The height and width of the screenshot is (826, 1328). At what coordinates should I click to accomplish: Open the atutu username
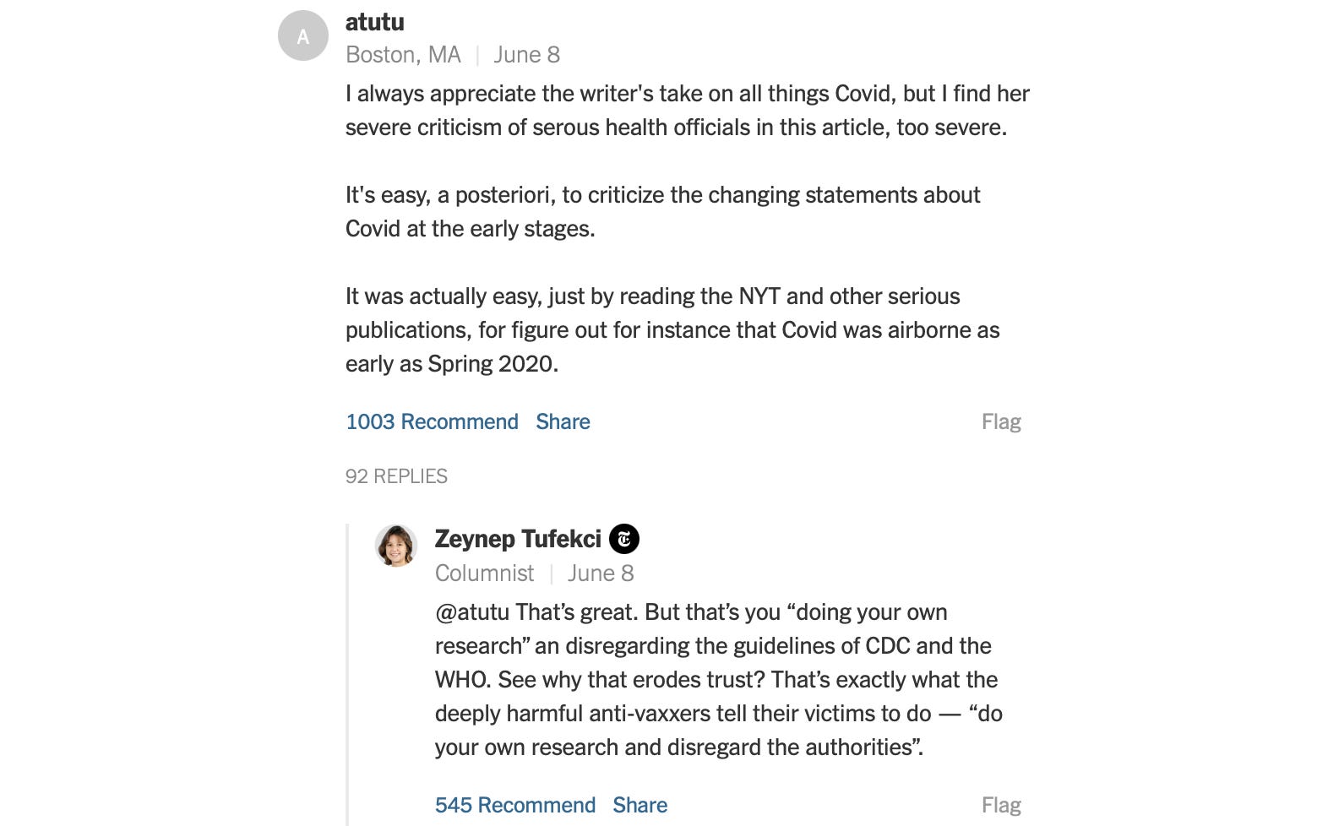pos(374,22)
